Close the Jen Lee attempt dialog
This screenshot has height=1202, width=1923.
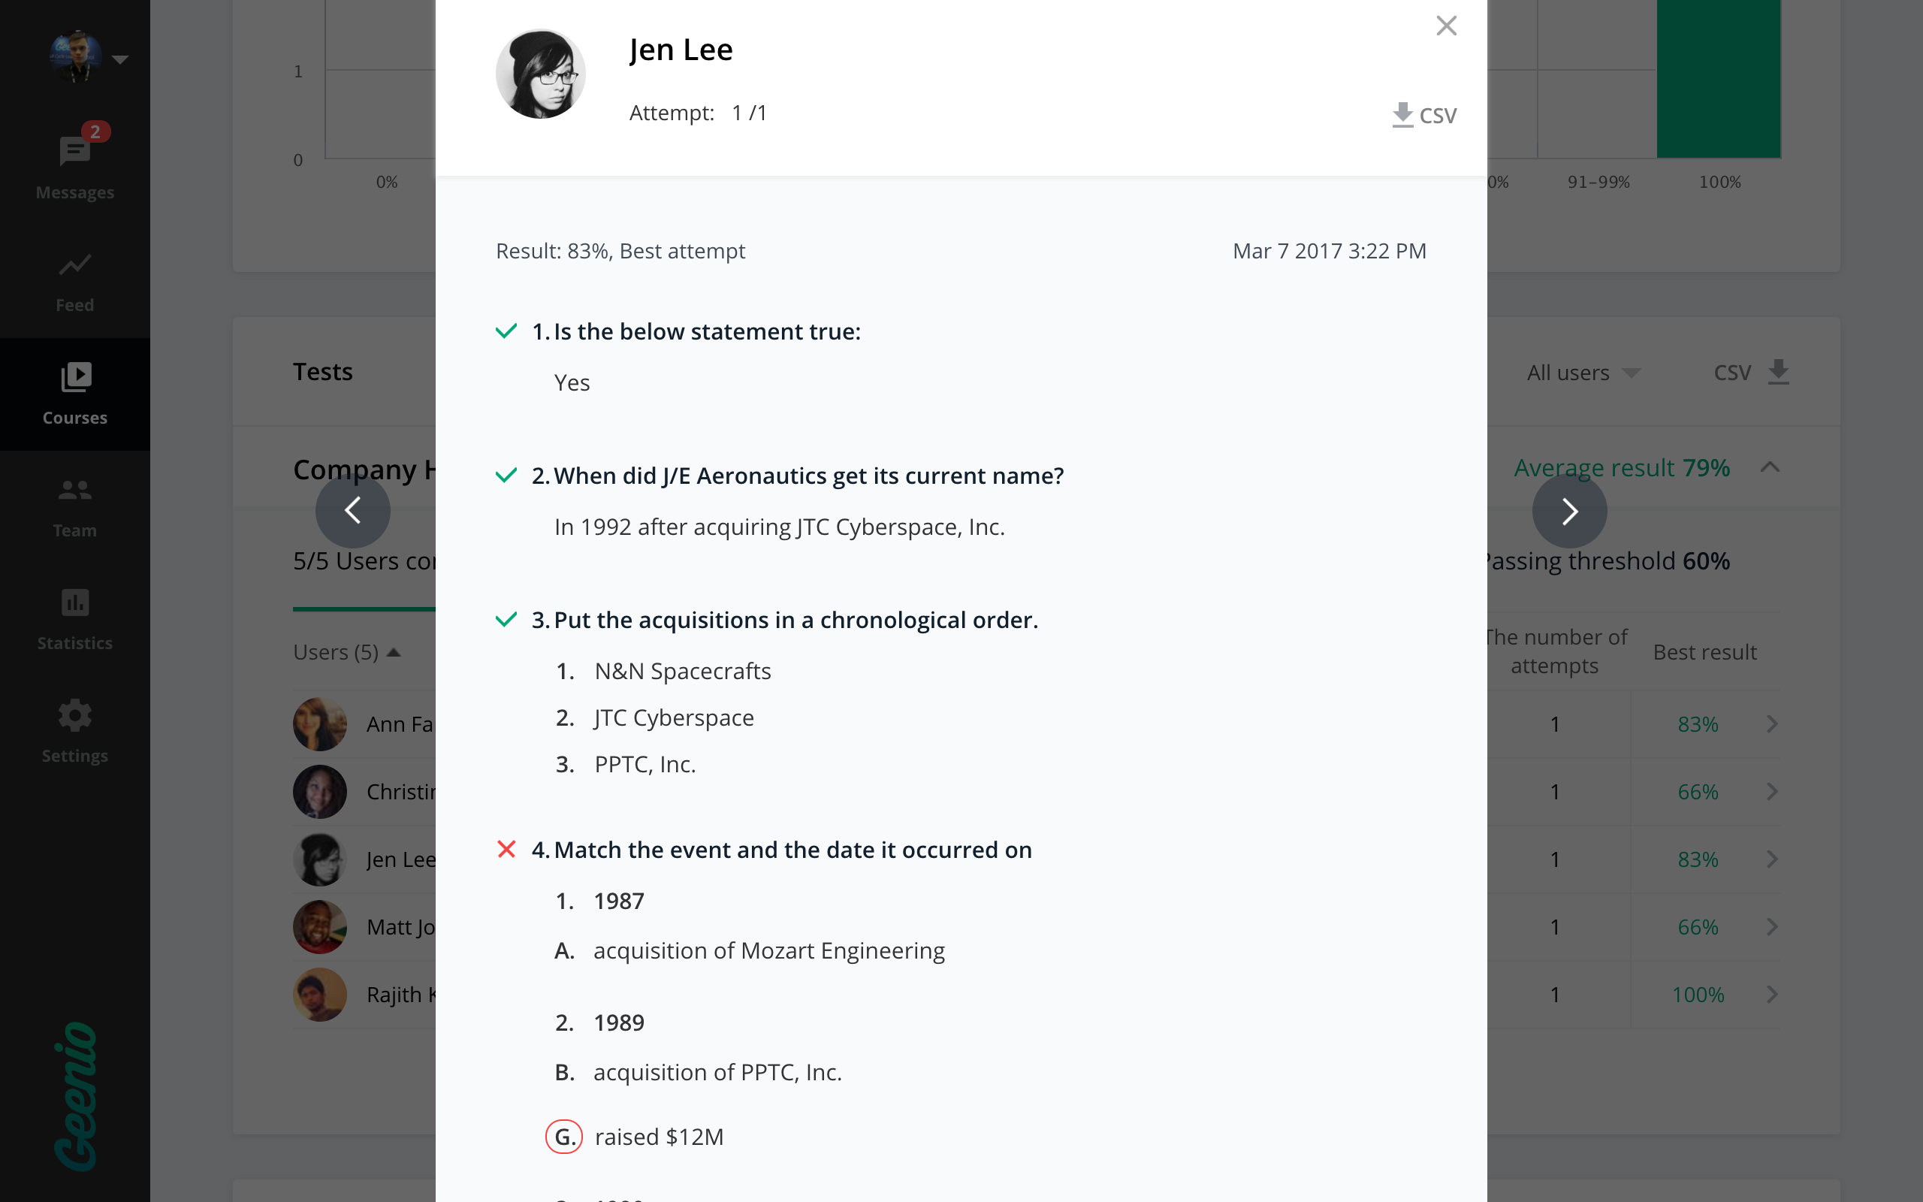click(x=1445, y=26)
